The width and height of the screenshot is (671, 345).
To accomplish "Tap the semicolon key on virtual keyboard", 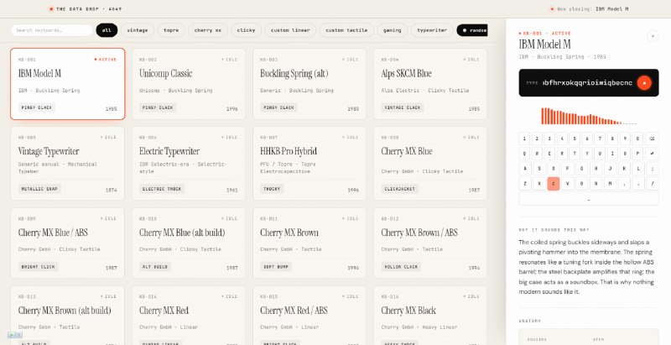I will pos(652,169).
